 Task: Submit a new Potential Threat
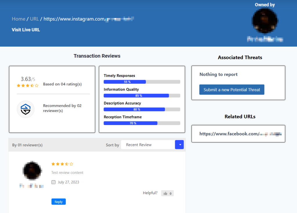(232, 90)
